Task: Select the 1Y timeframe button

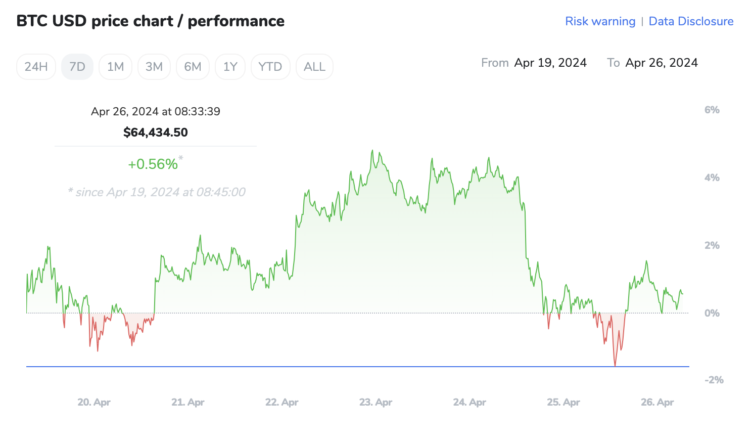Action: click(x=230, y=66)
